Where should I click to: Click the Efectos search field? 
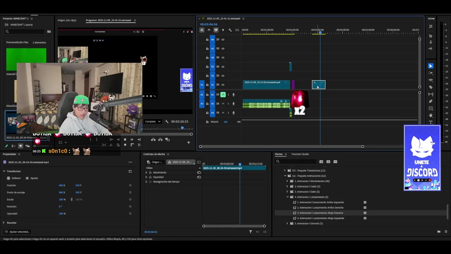[x=295, y=162]
